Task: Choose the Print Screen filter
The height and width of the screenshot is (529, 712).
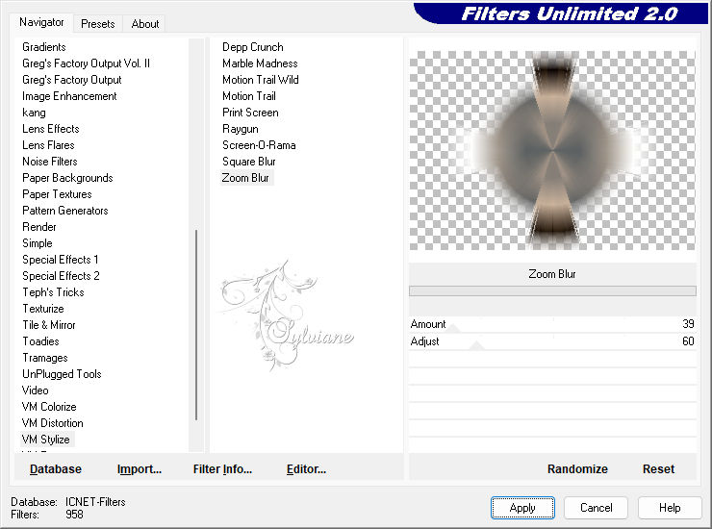Action: 250,113
